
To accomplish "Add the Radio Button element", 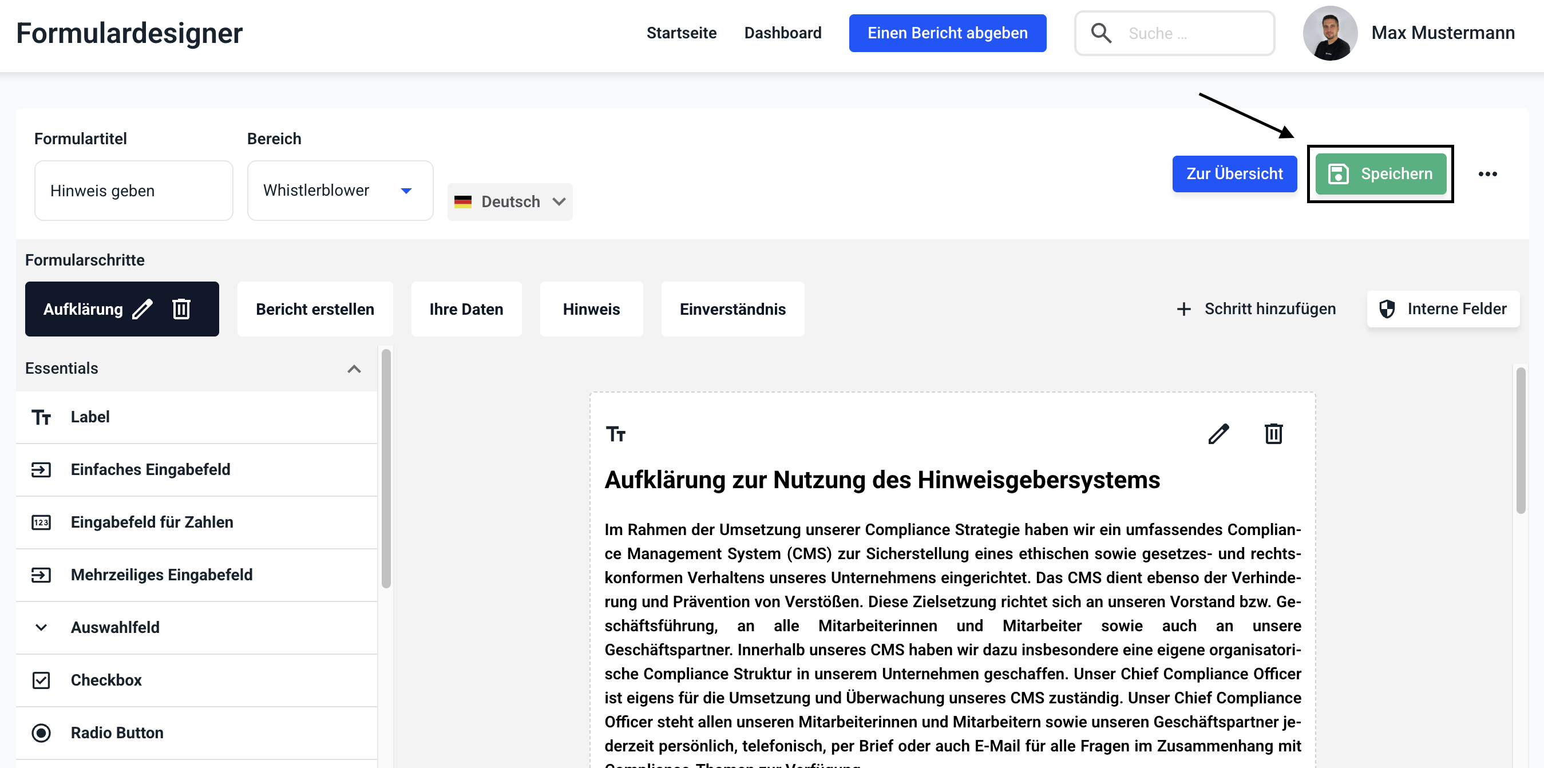I will click(117, 733).
